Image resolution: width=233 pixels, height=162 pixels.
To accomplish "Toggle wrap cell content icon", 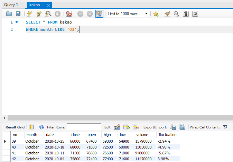I will [225, 127].
